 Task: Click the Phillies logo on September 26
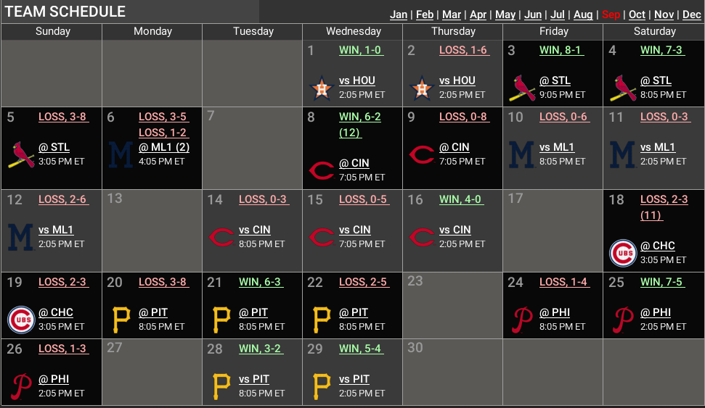[20, 386]
